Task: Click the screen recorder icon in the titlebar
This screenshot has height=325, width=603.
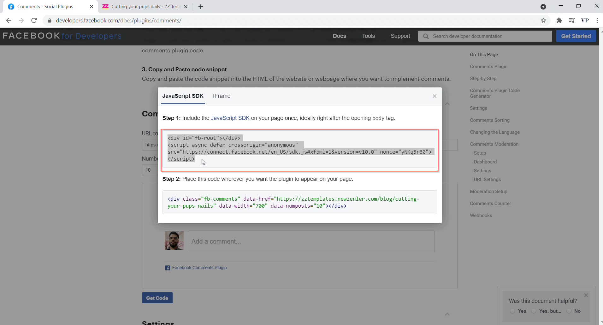Action: (x=543, y=6)
